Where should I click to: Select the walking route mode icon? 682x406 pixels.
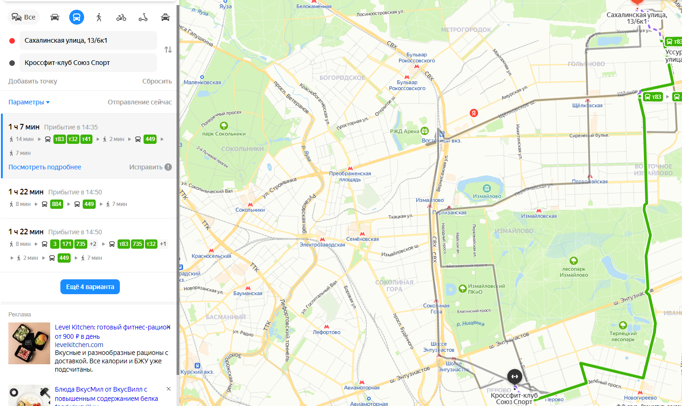[99, 17]
